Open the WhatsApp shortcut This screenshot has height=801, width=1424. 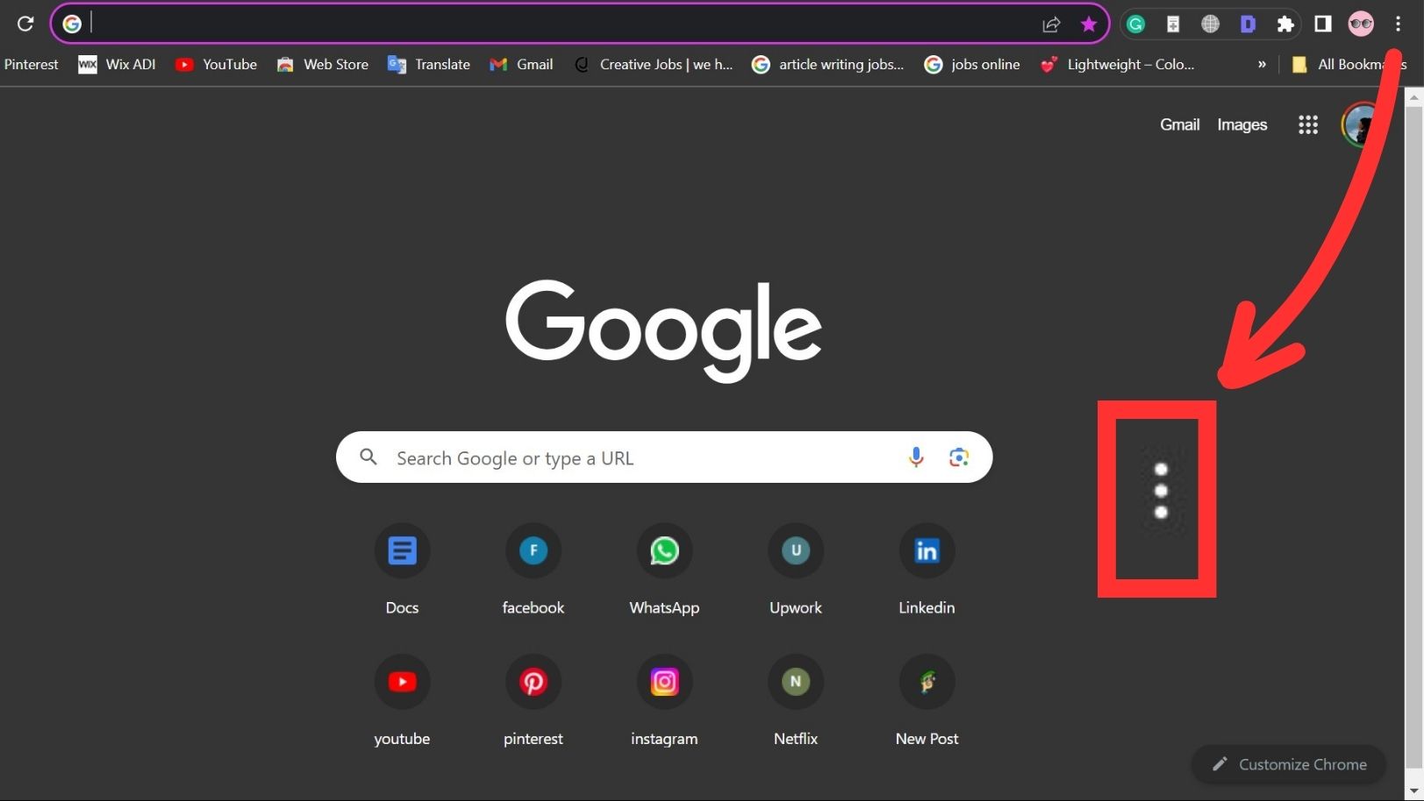pos(664,551)
